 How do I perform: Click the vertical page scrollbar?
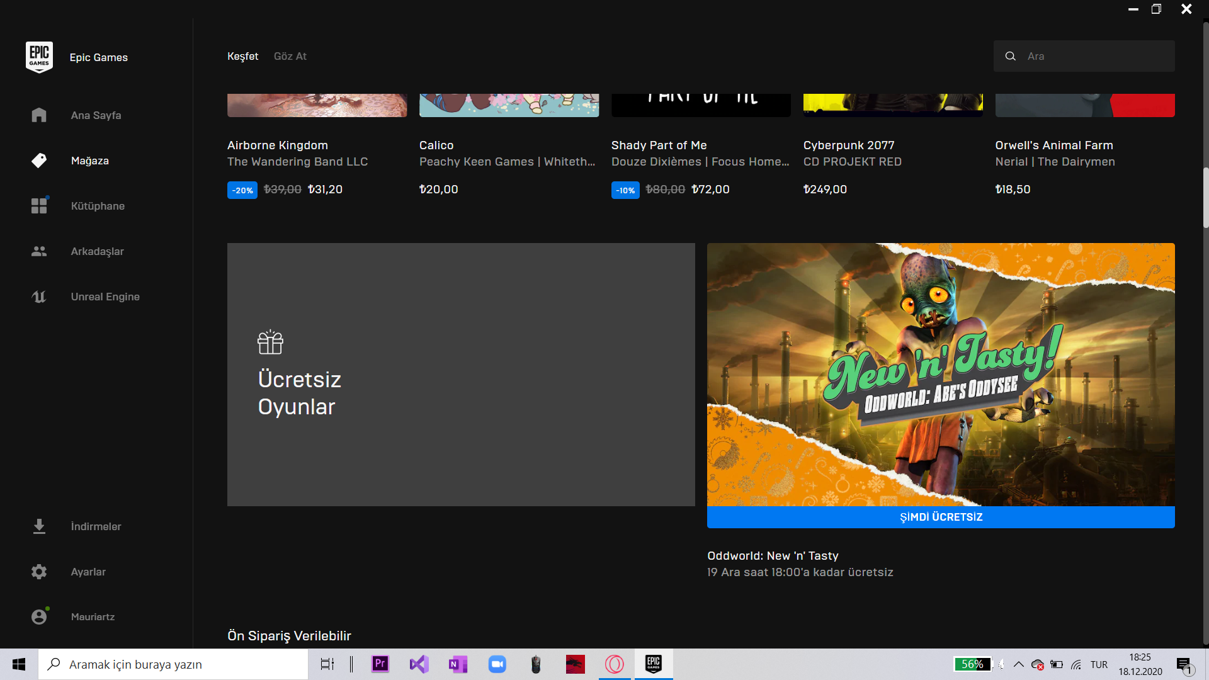[x=1205, y=198]
